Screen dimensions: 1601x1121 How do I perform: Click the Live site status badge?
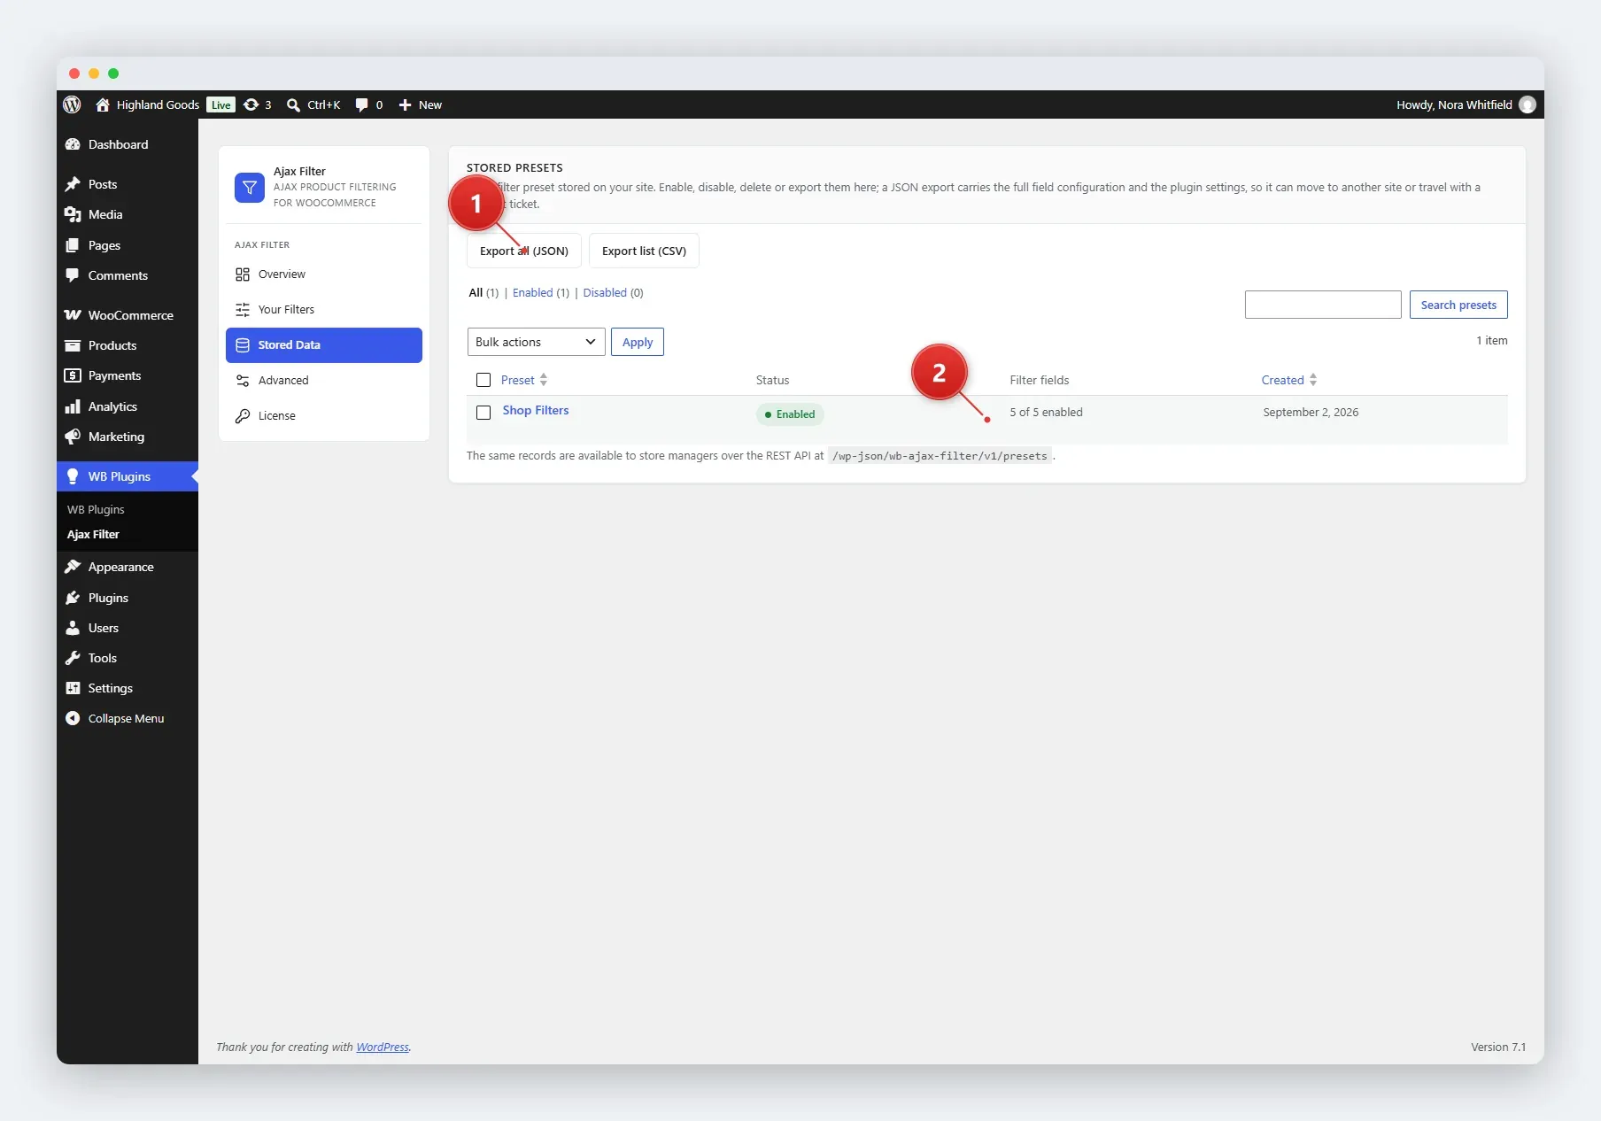[220, 104]
